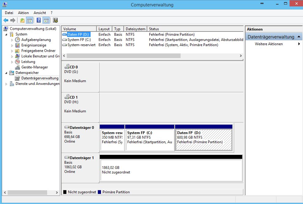Click the window's double-arrow title bar icon
The height and width of the screenshot is (204, 303).
(x=262, y=3)
